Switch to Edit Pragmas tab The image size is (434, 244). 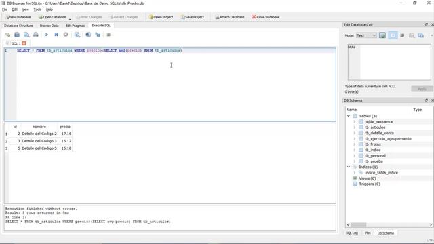tap(75, 26)
